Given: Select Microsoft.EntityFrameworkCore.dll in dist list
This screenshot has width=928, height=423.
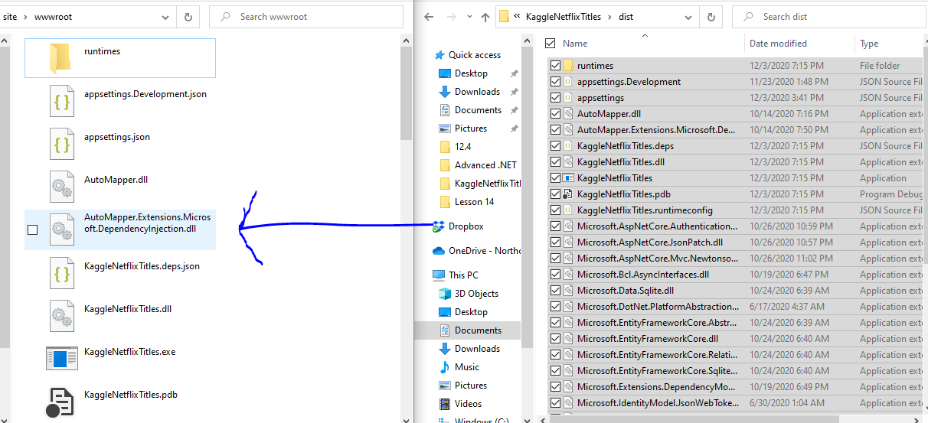Looking at the screenshot, I should pyautogui.click(x=648, y=339).
